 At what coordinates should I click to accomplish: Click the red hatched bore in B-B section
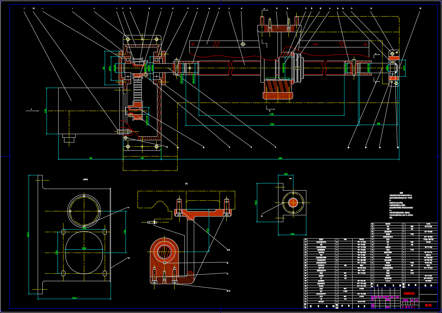[x=164, y=252]
